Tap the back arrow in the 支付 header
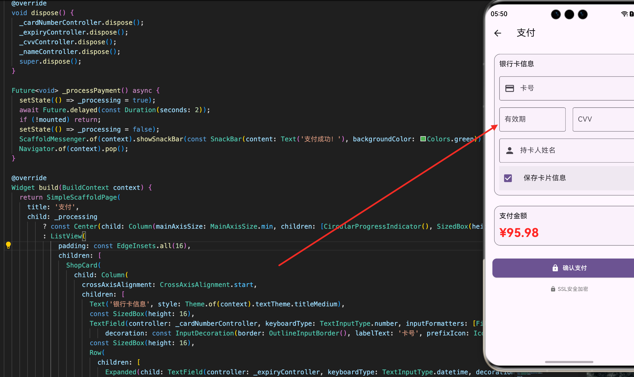The image size is (634, 377). tap(498, 33)
